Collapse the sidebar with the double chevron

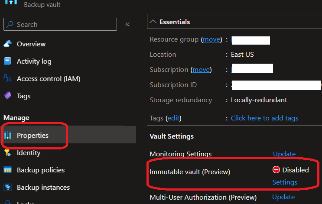(127, 24)
